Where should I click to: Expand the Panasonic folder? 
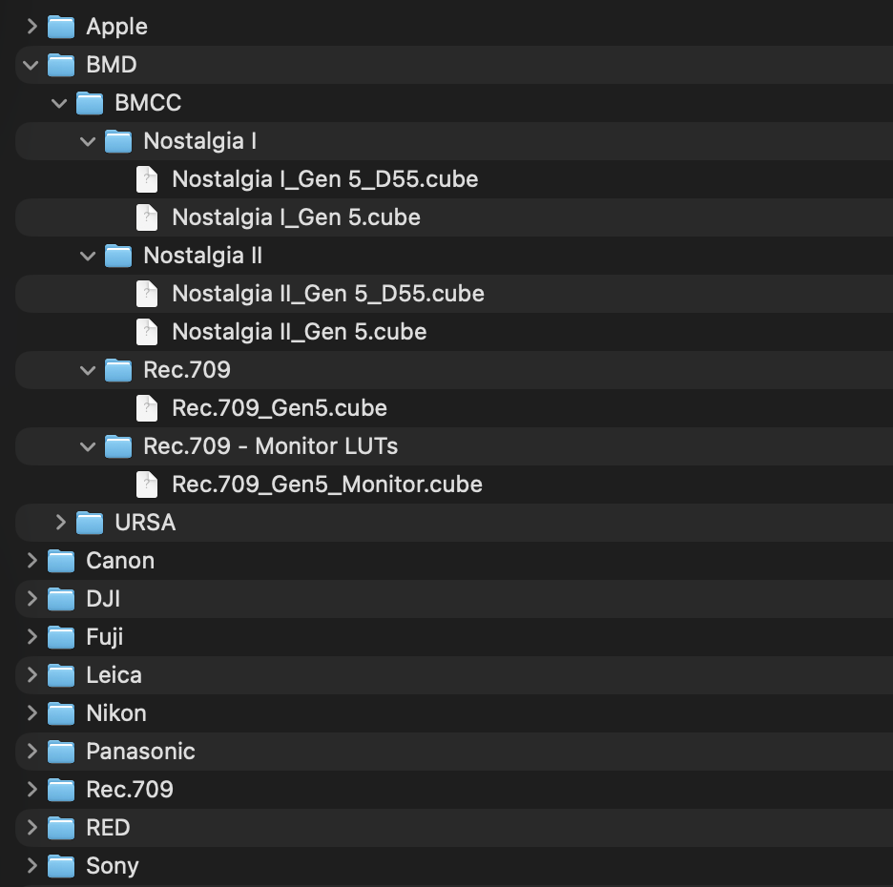[31, 752]
